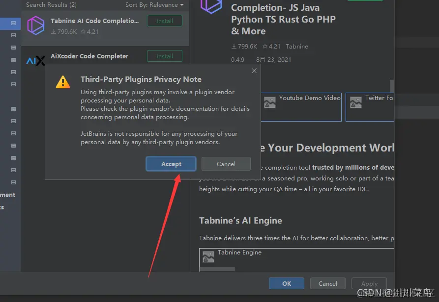The width and height of the screenshot is (439, 302).
Task: Click the 4.21 star rating in Tabnine result
Action: (x=89, y=31)
